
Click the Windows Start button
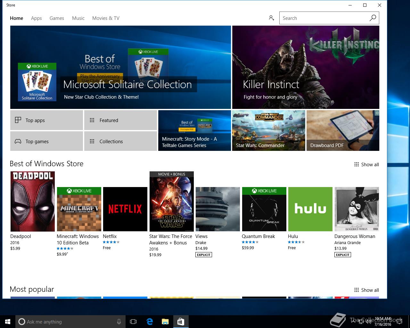click(x=8, y=322)
